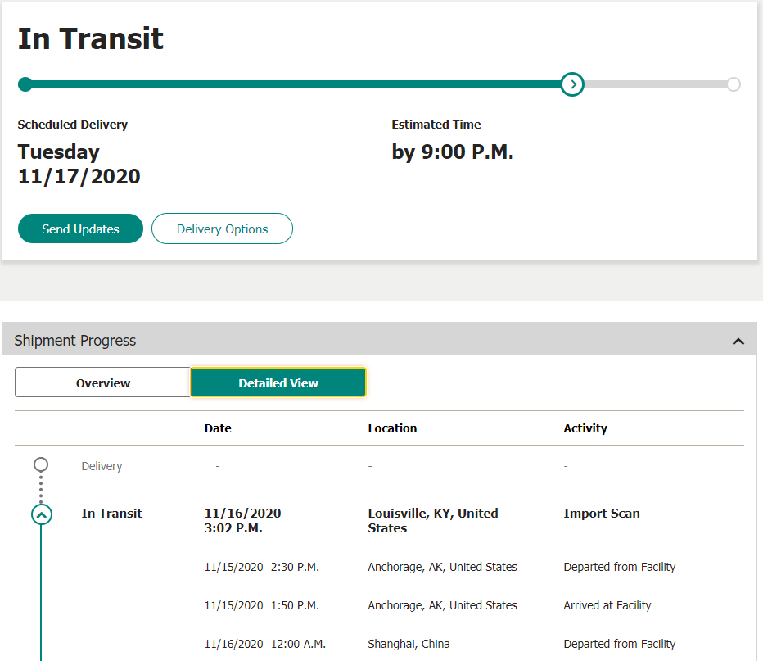Viewport: 763px width, 661px height.
Task: Click the Activity column header
Action: (x=585, y=428)
